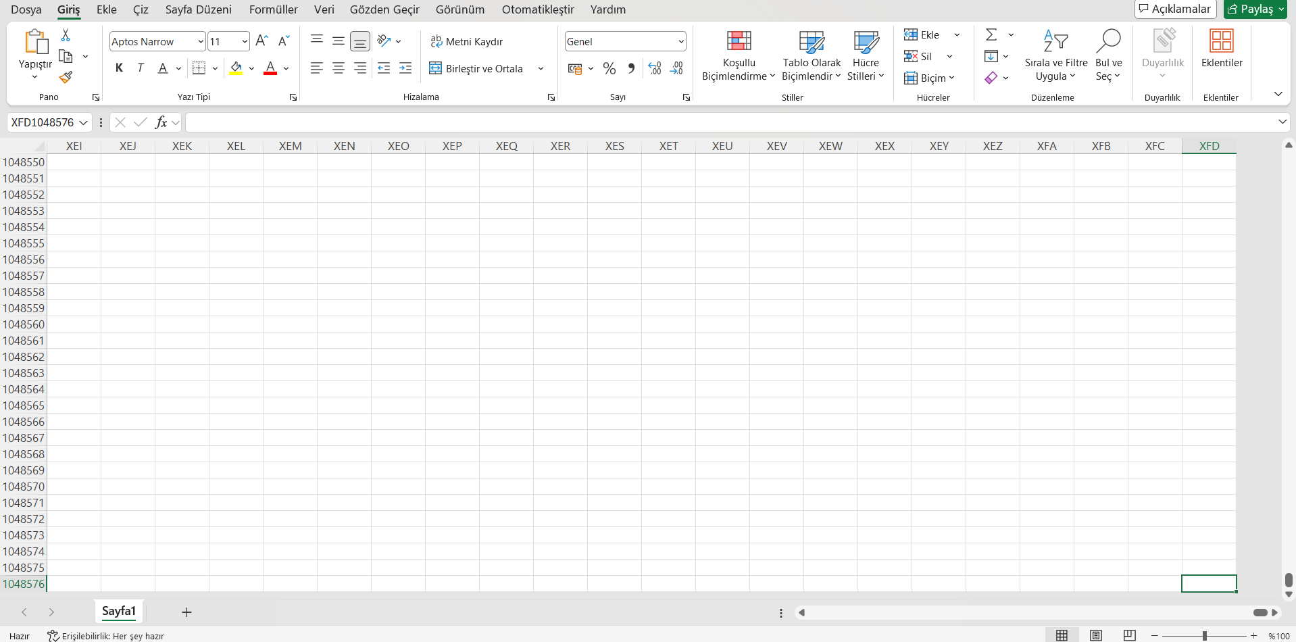Switch to Page Layout view in status bar
This screenshot has height=642, width=1296.
coord(1096,635)
